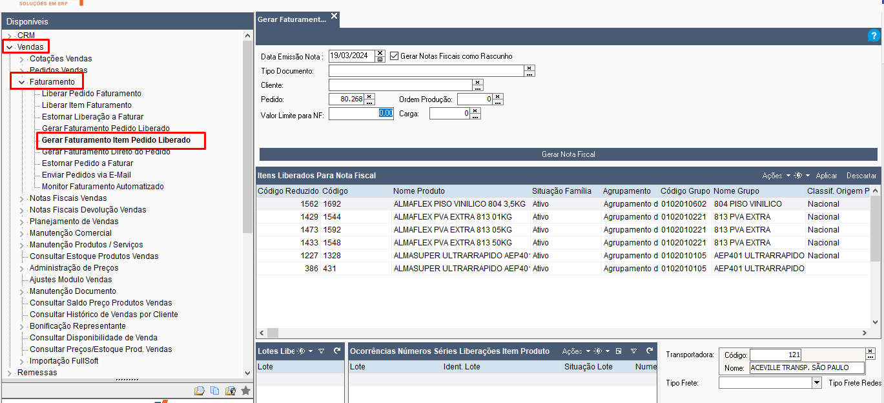Image resolution: width=884 pixels, height=403 pixels.
Task: Open the Tipo Frete dropdown
Action: (816, 383)
